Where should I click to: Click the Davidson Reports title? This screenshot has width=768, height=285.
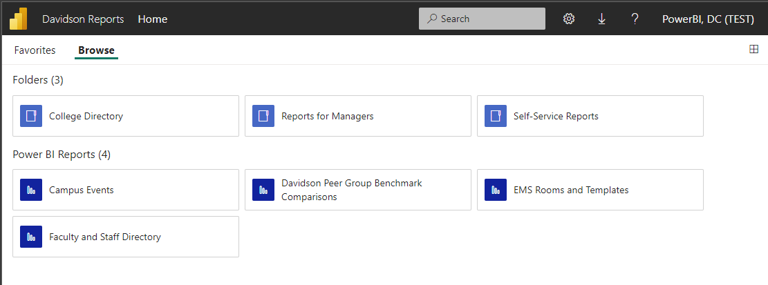point(83,19)
